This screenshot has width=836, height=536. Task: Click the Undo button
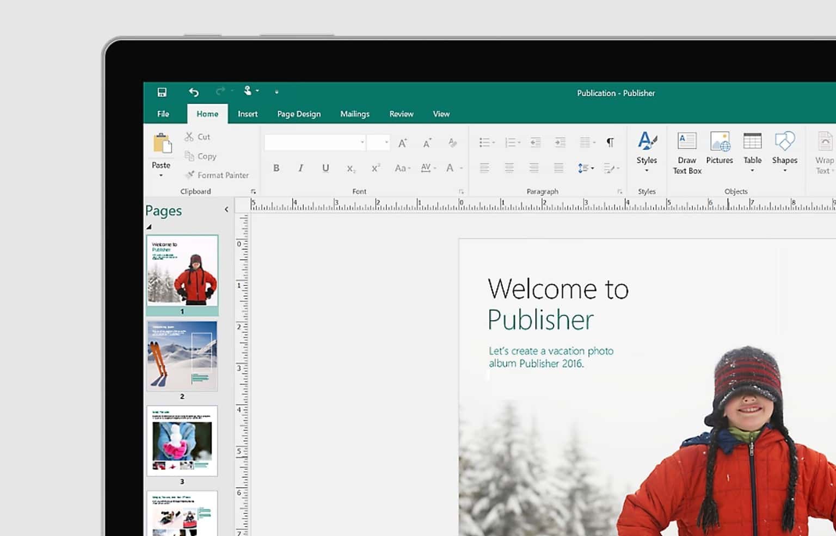coord(193,91)
